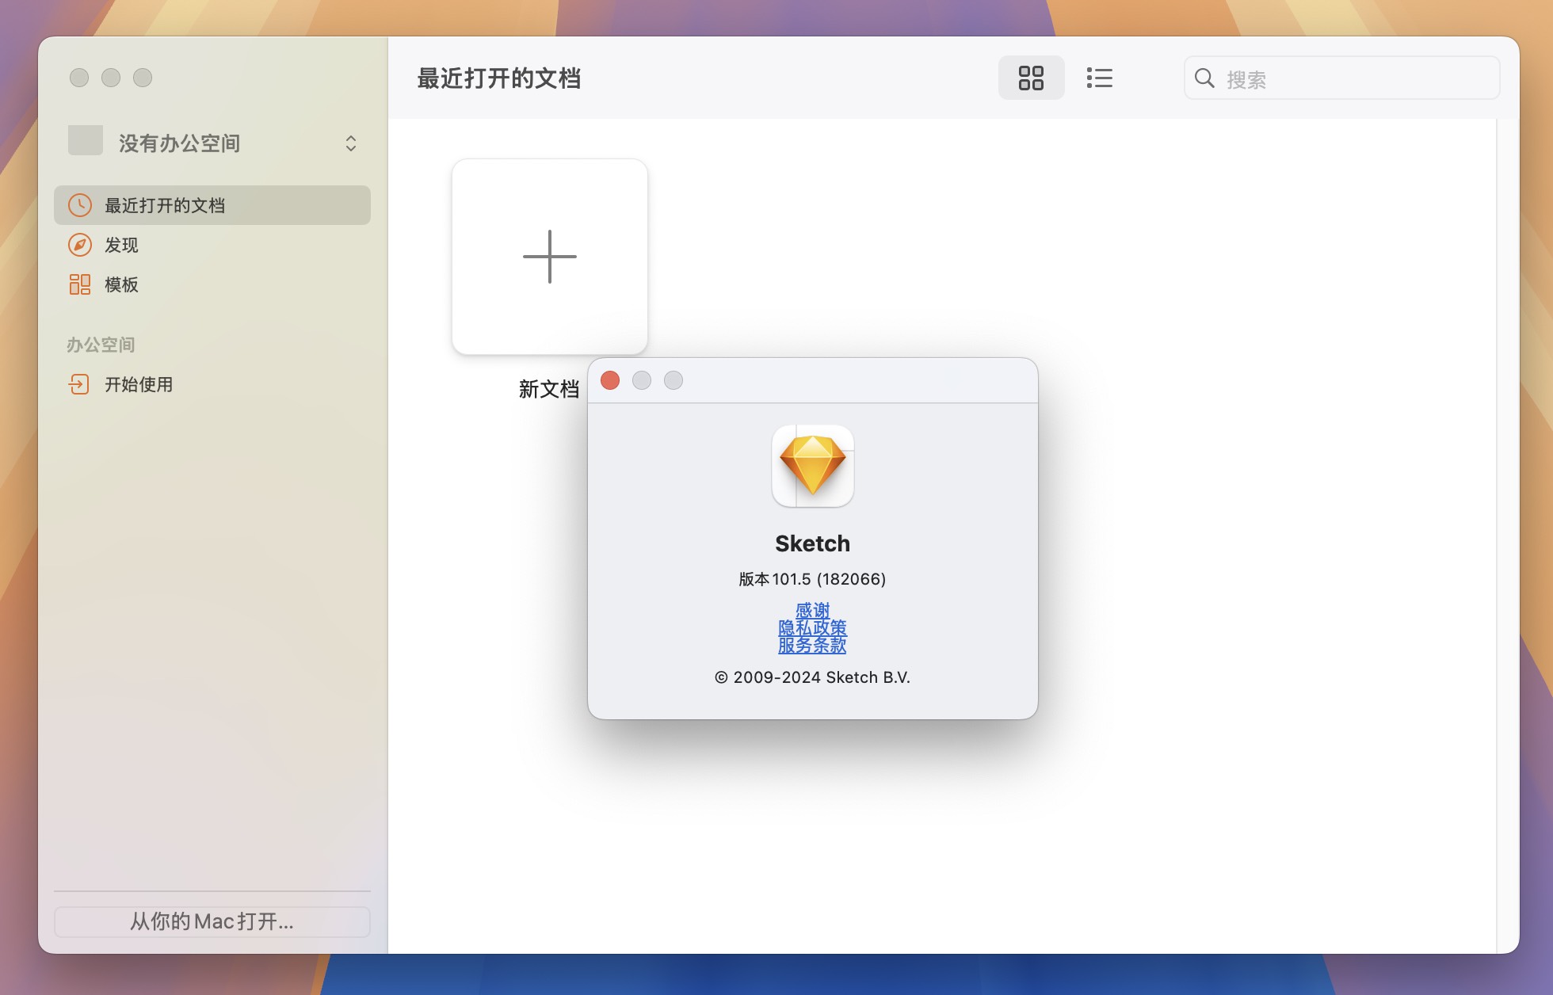Select 开始使用 under 办公空间
The width and height of the screenshot is (1553, 995).
point(212,384)
